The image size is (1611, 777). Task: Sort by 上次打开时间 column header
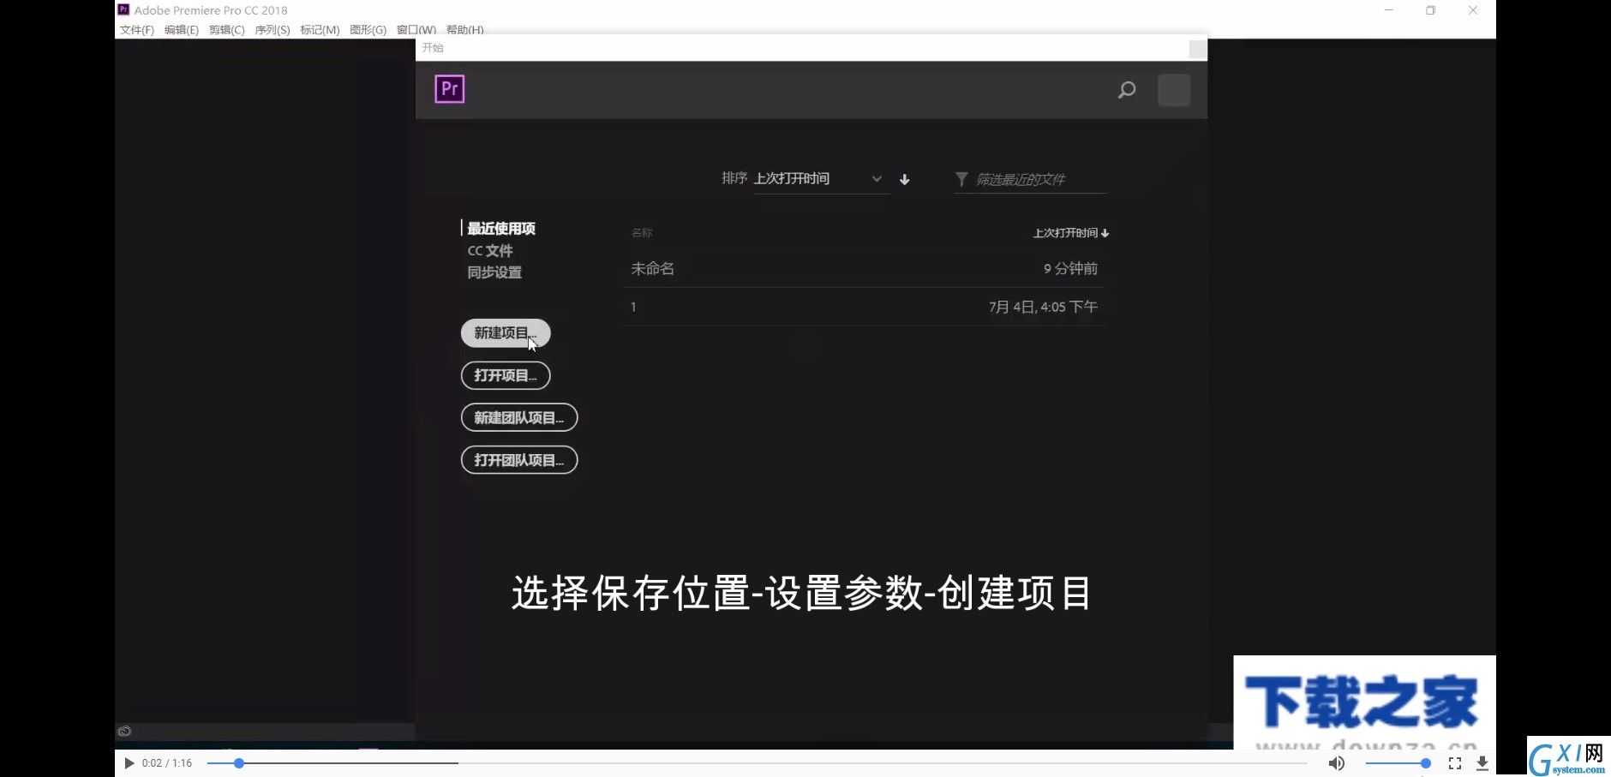pyautogui.click(x=1070, y=233)
